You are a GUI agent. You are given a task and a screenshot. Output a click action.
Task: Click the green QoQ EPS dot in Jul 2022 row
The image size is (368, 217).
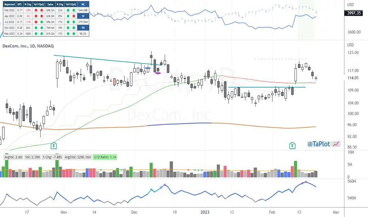pyautogui.click(x=41, y=22)
